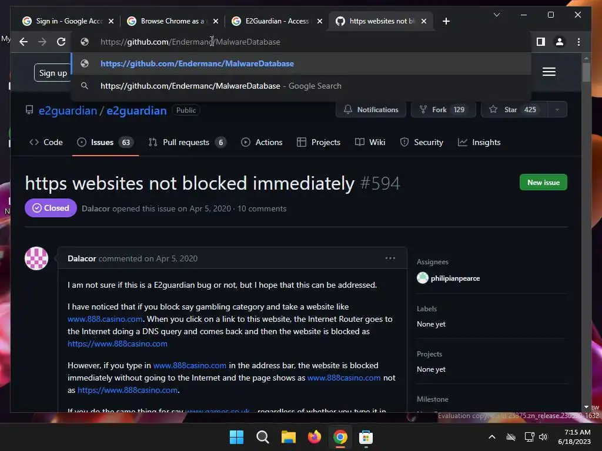Screen dimensions: 602x451
Task: Open Dalacor author link in the comment
Action: pos(82,258)
